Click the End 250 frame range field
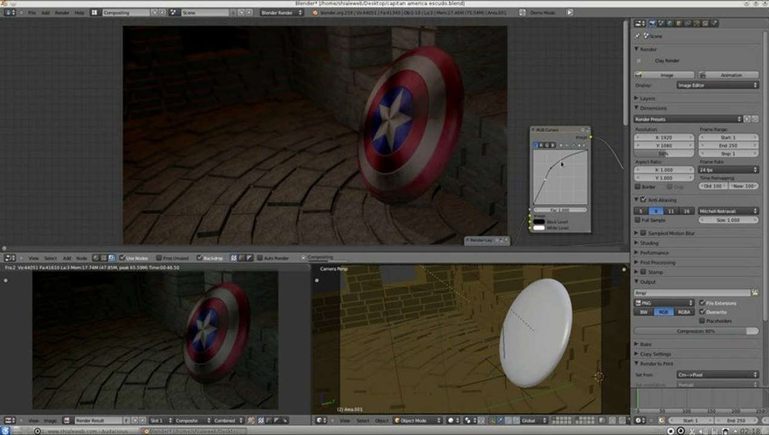The image size is (769, 435). 728,146
